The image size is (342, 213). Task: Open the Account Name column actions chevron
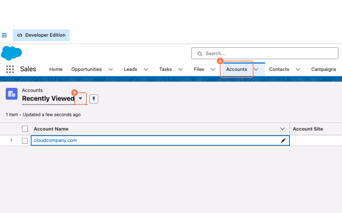point(282,129)
